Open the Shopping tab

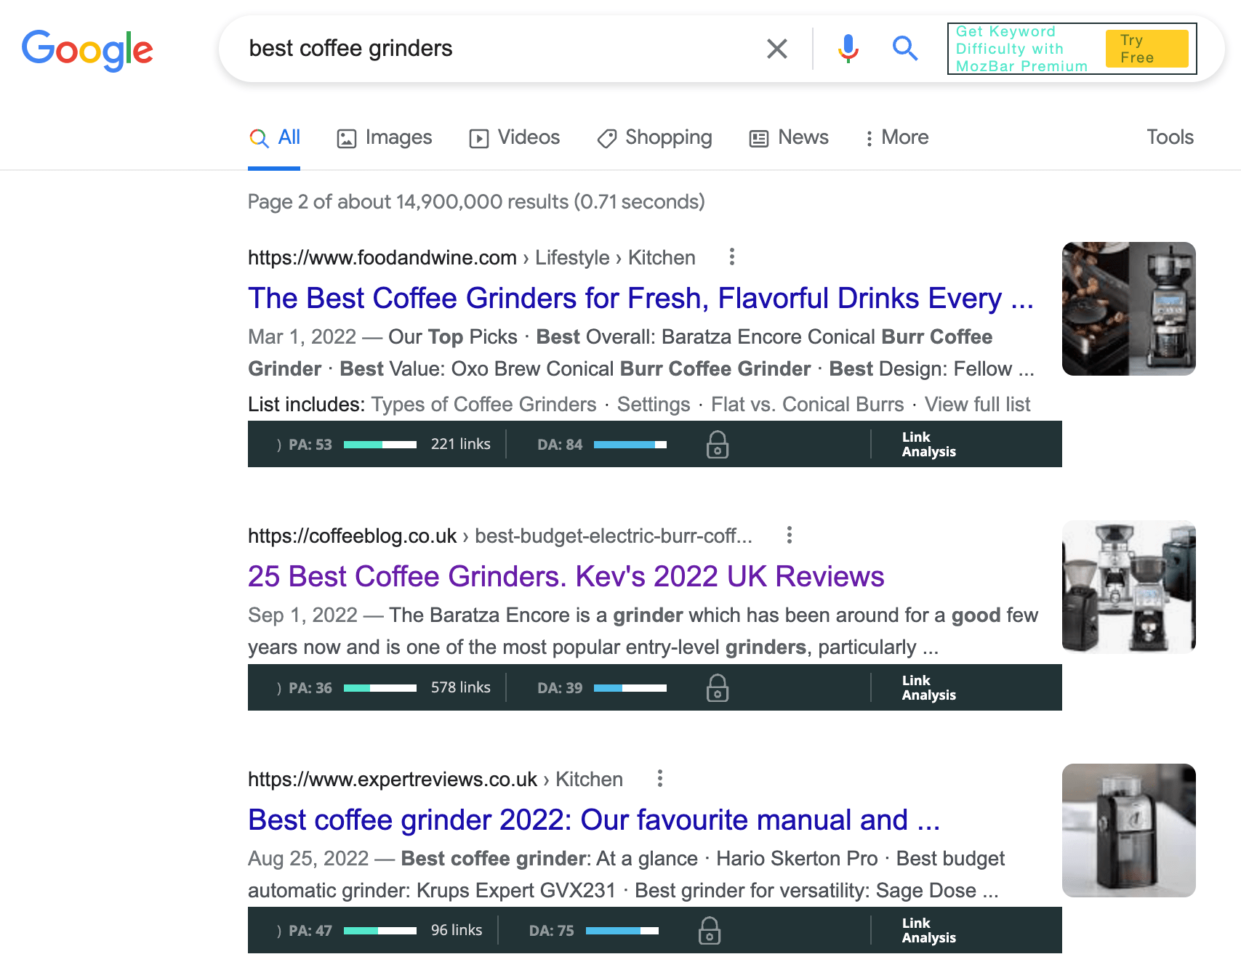pyautogui.click(x=654, y=137)
